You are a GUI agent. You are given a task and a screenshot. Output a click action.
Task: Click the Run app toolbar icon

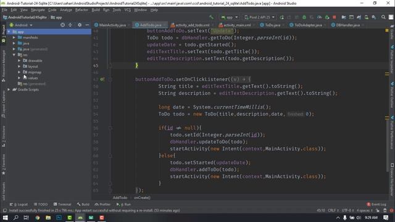[281, 17]
